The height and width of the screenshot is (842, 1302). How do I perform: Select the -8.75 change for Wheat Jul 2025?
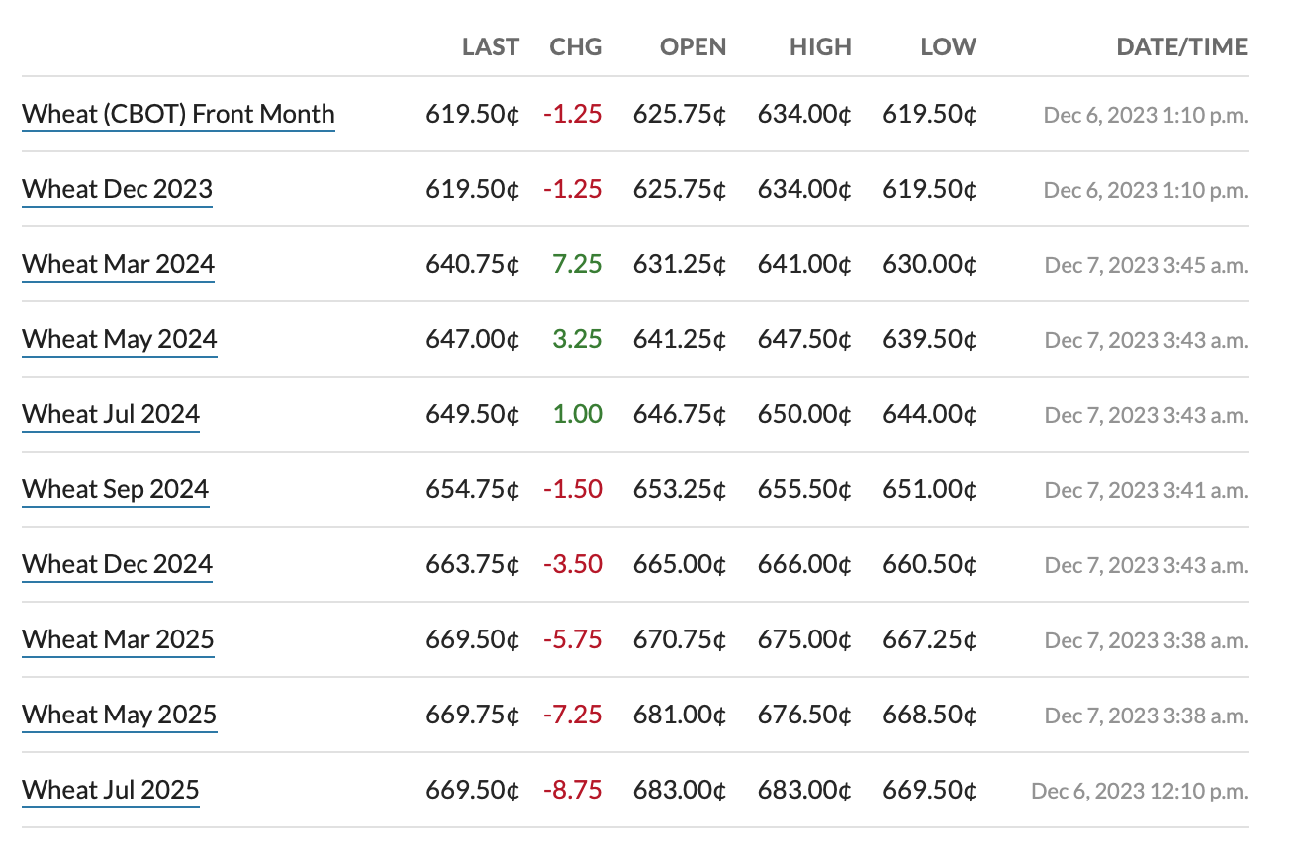coord(572,791)
